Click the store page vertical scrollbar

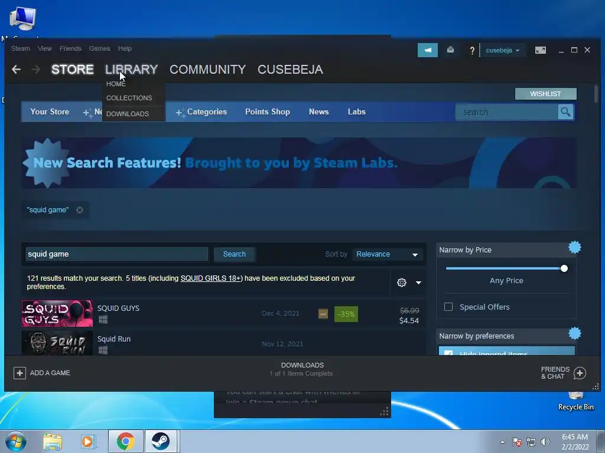coord(596,94)
